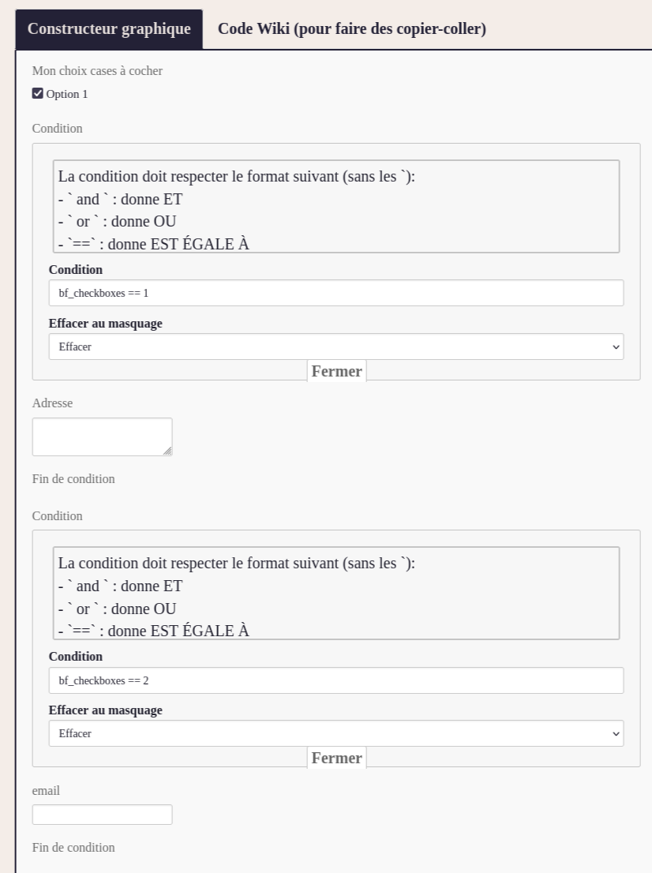Click the resize grip of the Adresse textarea
Viewport: 652px width, 873px height.
[x=167, y=451]
